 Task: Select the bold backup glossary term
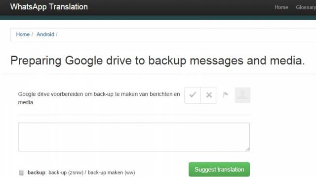pyautogui.click(x=36, y=173)
